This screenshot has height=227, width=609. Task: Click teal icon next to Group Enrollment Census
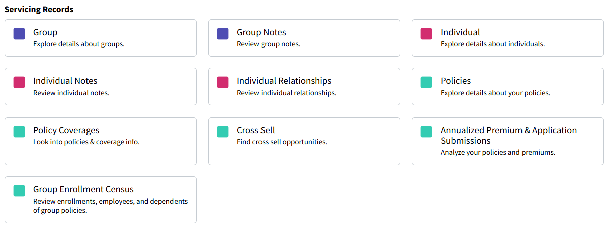[19, 191]
